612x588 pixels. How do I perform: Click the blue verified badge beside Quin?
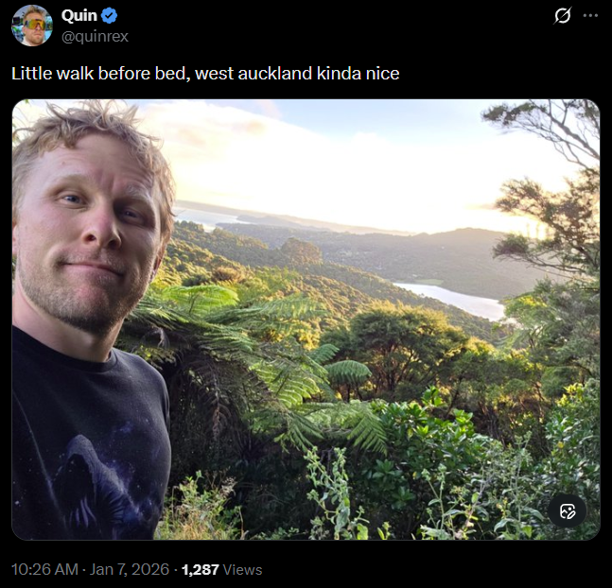(x=110, y=16)
